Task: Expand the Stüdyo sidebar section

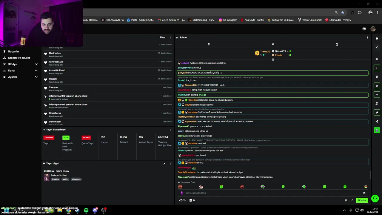Action: click(x=20, y=64)
